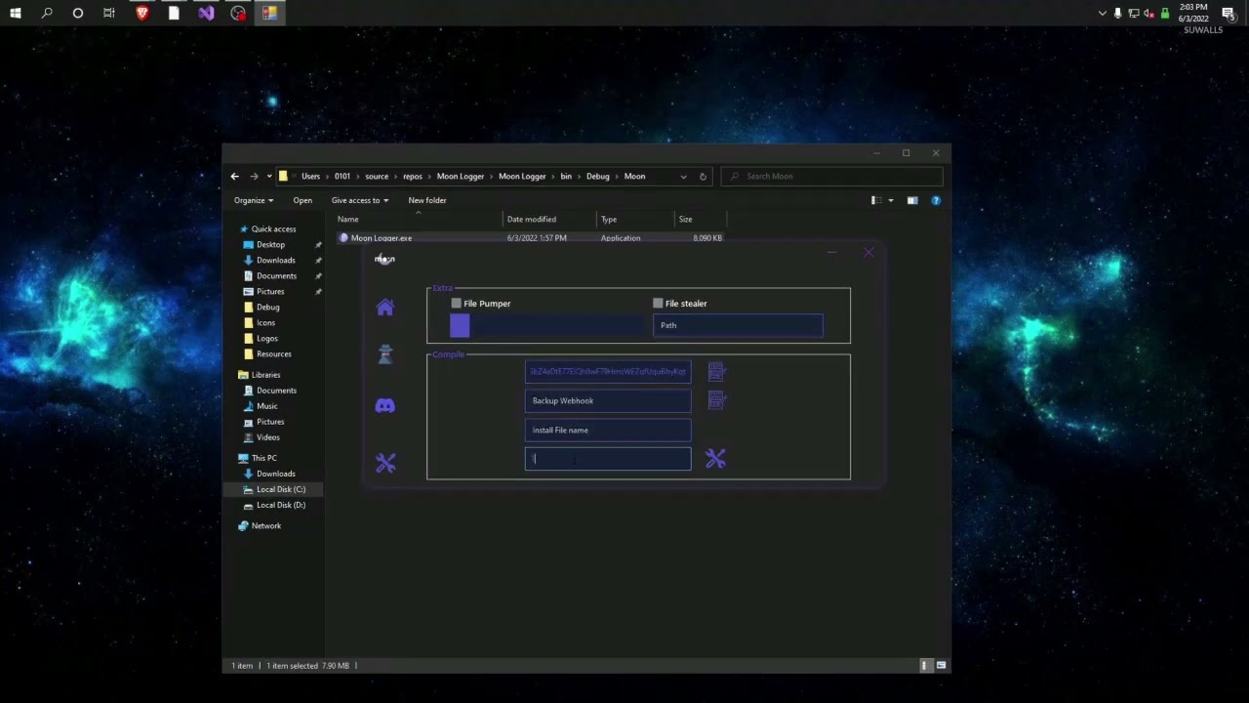1249x703 pixels.
Task: Open the Give access to dropdown
Action: 360,200
